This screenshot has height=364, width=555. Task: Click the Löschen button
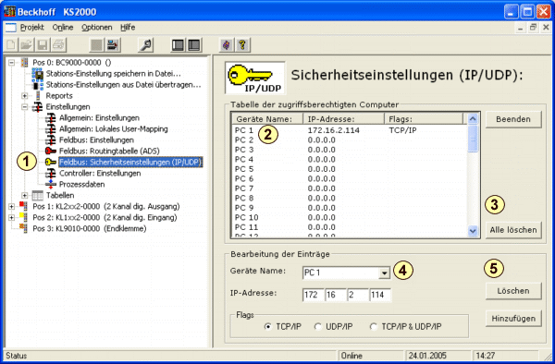[513, 291]
